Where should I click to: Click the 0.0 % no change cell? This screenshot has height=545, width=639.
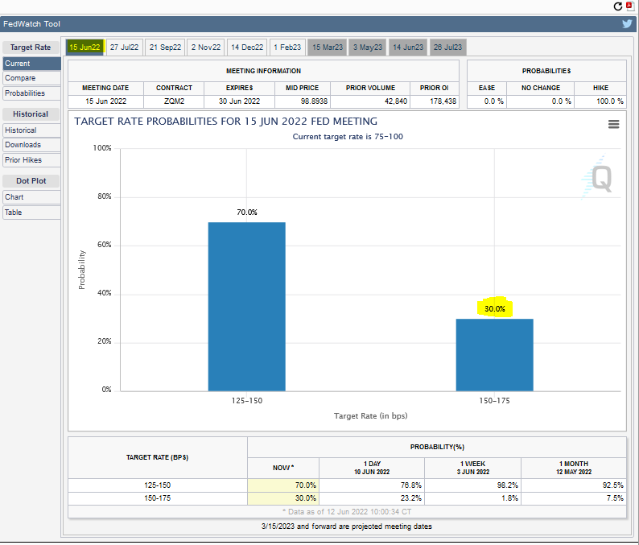pos(540,101)
